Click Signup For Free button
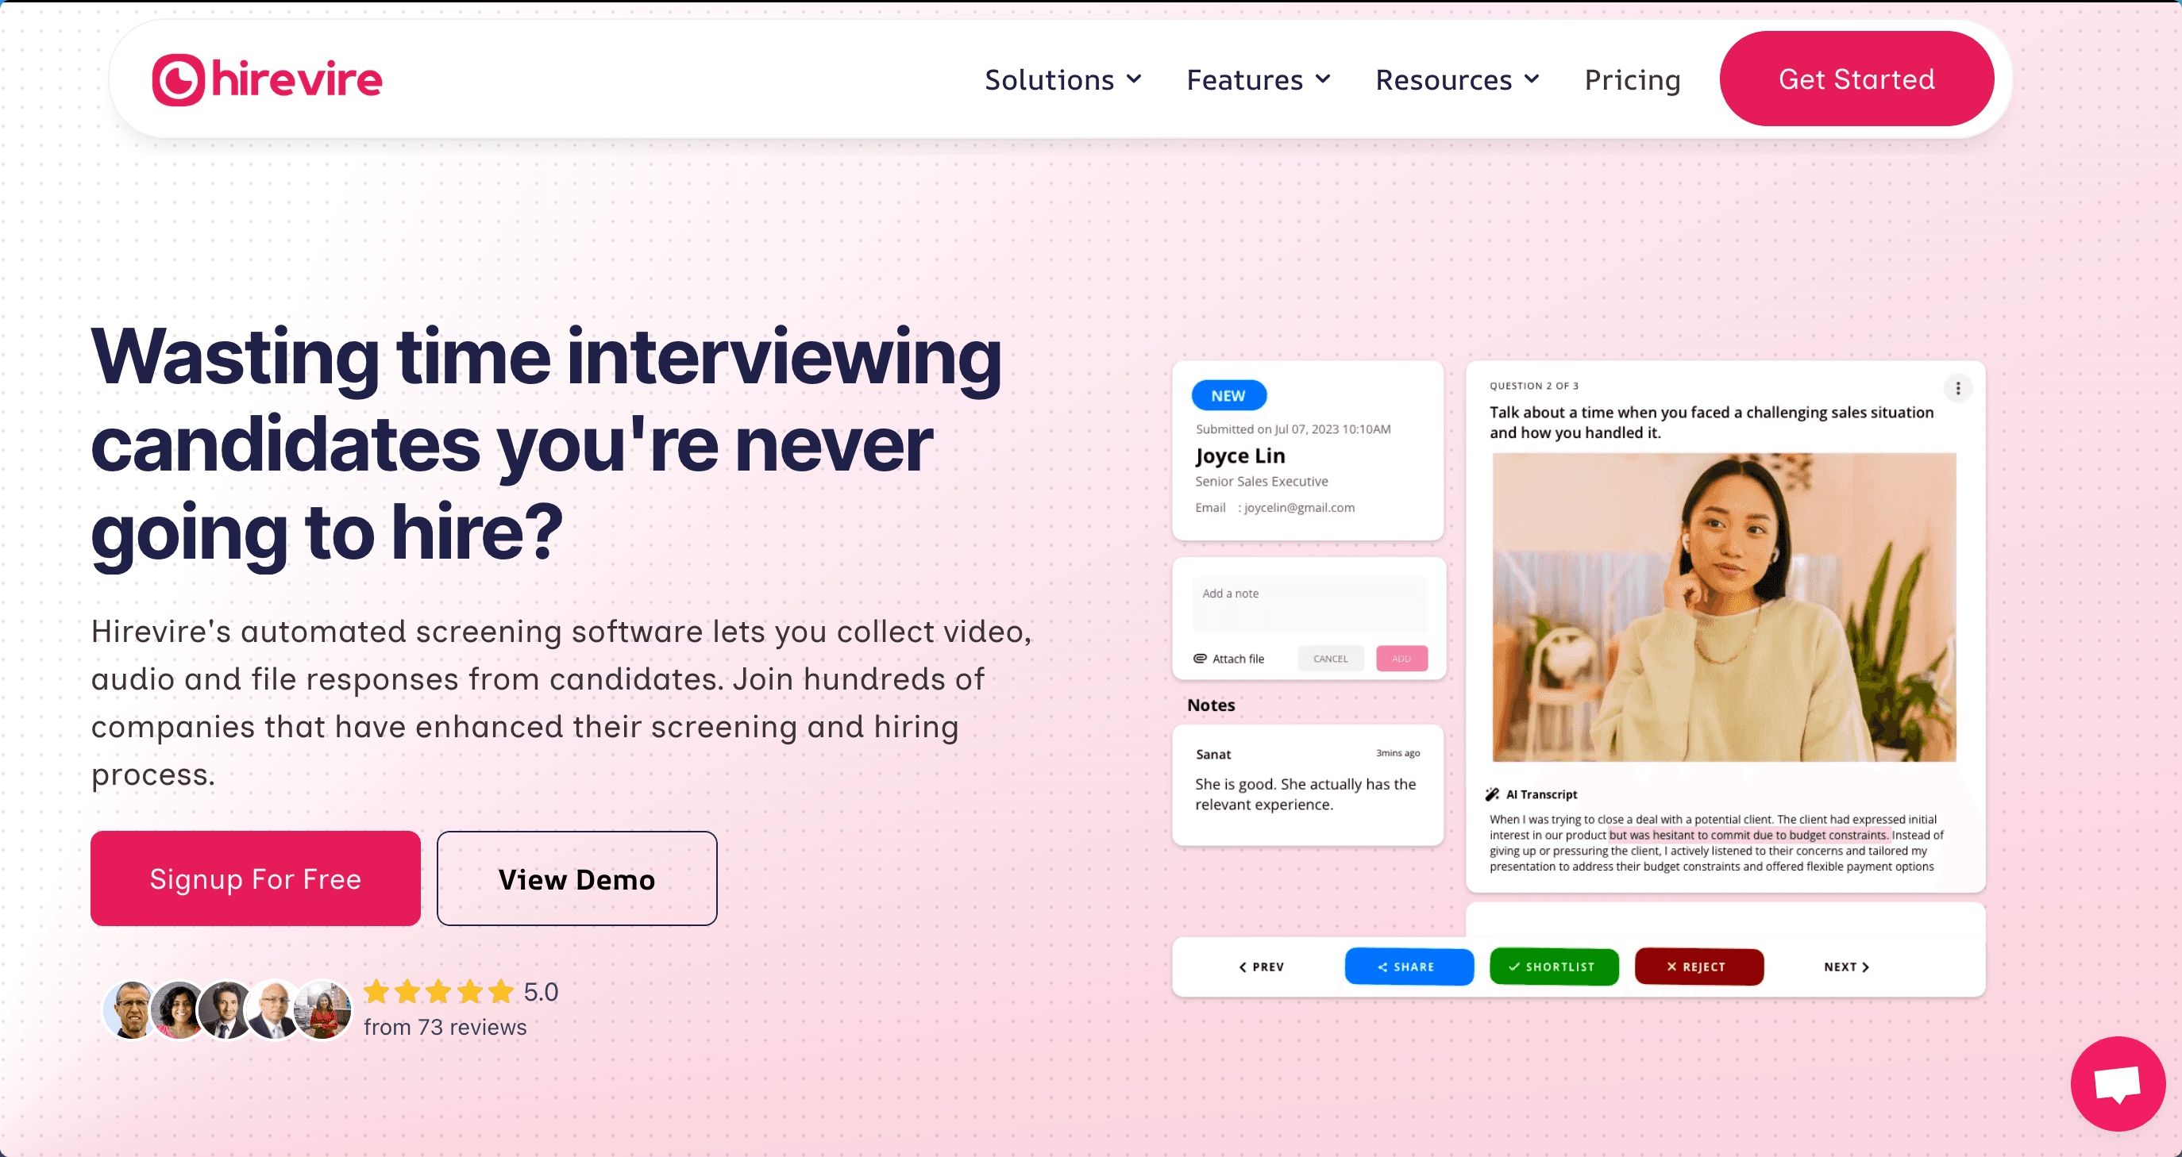The image size is (2182, 1157). coord(255,878)
